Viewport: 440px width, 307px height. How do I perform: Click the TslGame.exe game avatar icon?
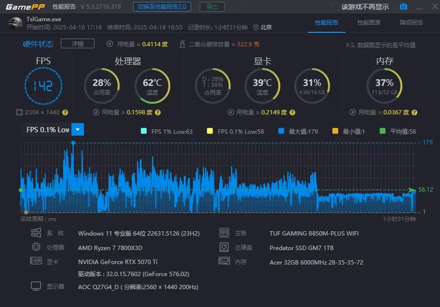click(15, 23)
